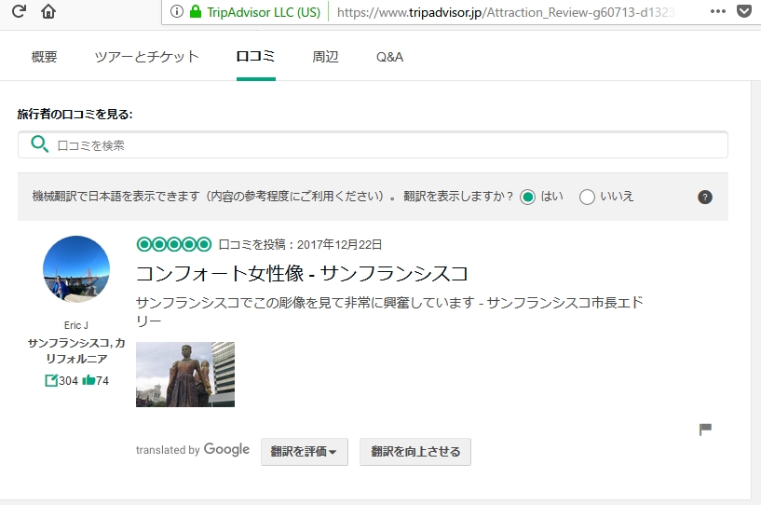Open the statue photo thumbnail in review
This screenshot has width=761, height=505.
pyautogui.click(x=185, y=375)
